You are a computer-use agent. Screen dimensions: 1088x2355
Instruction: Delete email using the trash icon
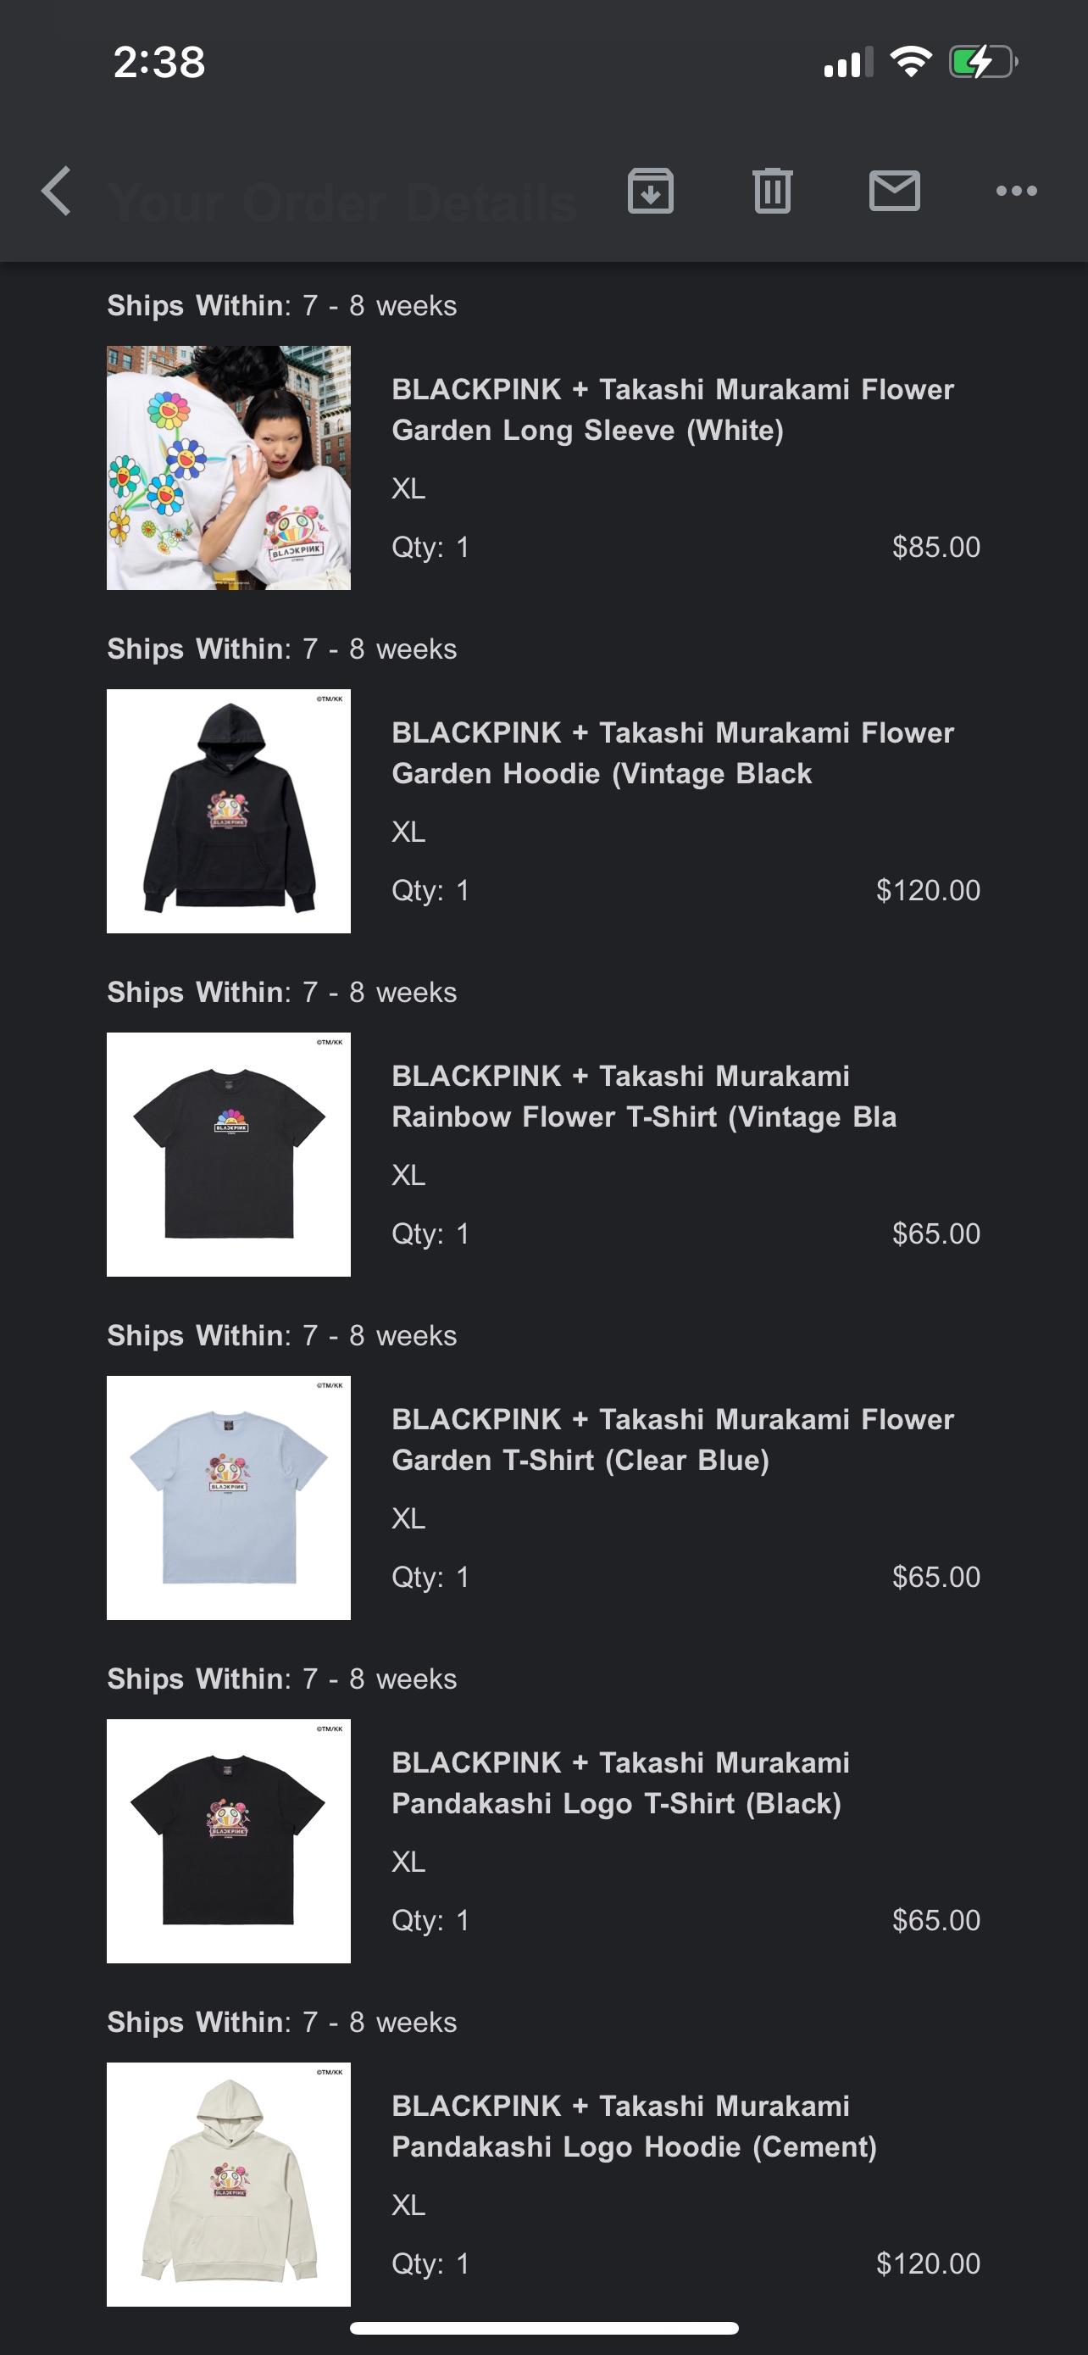click(x=773, y=191)
